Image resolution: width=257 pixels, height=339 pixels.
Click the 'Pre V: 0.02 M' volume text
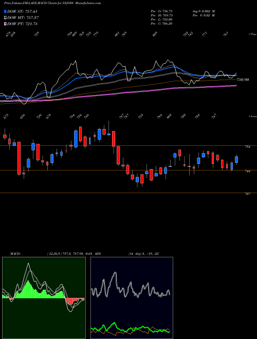pyautogui.click(x=204, y=15)
